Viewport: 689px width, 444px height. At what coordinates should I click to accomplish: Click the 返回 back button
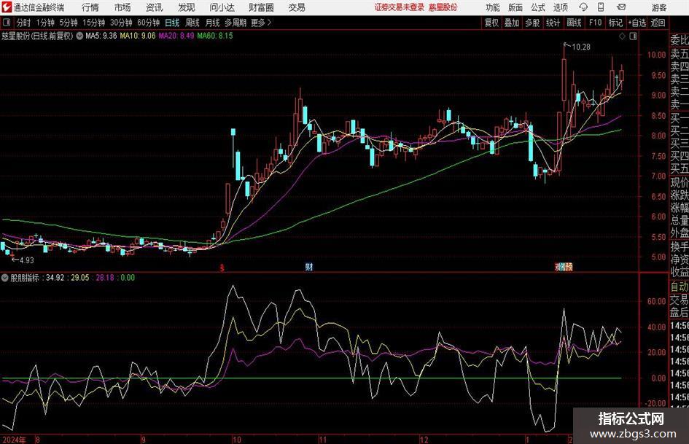[x=658, y=23]
